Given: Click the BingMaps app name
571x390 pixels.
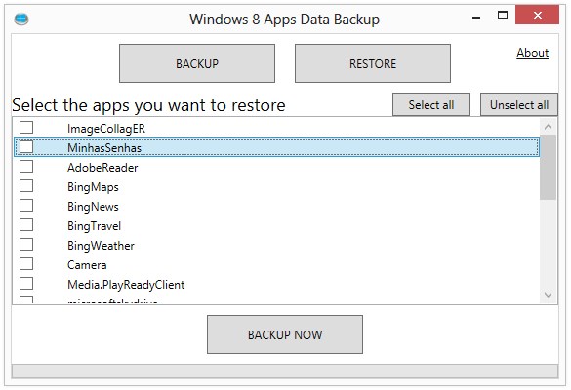Looking at the screenshot, I should pos(94,187).
